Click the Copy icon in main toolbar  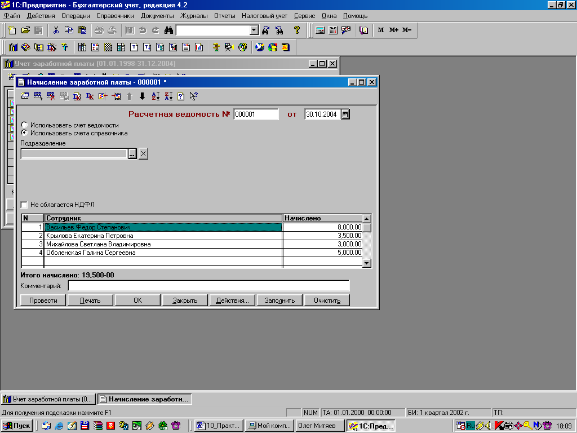[69, 30]
